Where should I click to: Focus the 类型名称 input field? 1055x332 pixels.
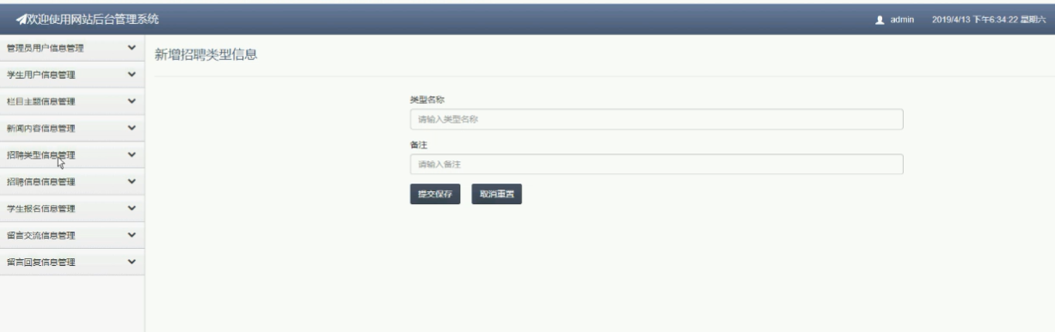coord(656,119)
